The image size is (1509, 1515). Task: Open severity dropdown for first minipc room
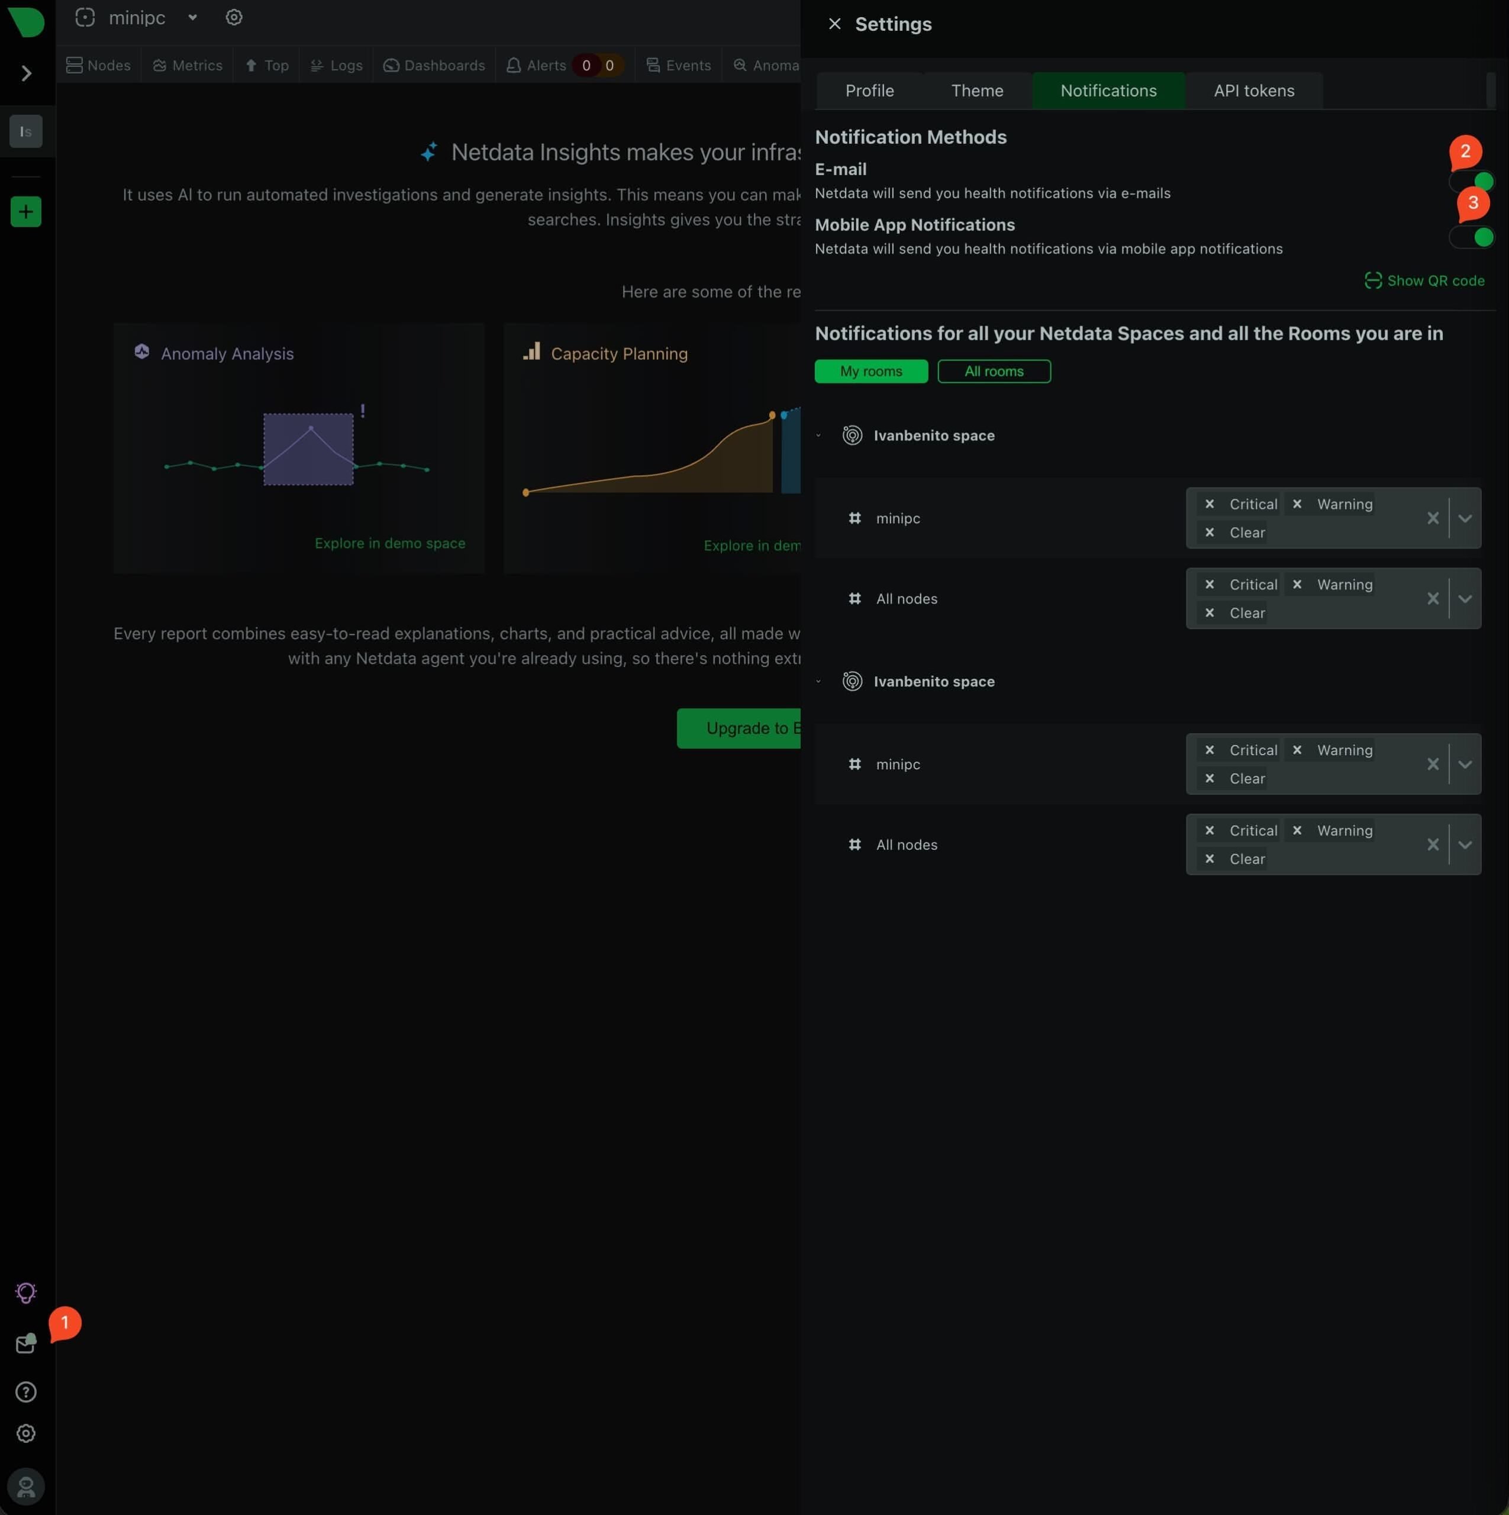tap(1464, 518)
